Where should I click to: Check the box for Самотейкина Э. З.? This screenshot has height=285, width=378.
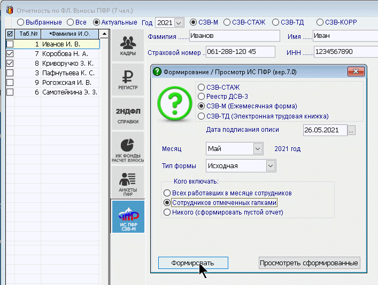[x=10, y=92]
